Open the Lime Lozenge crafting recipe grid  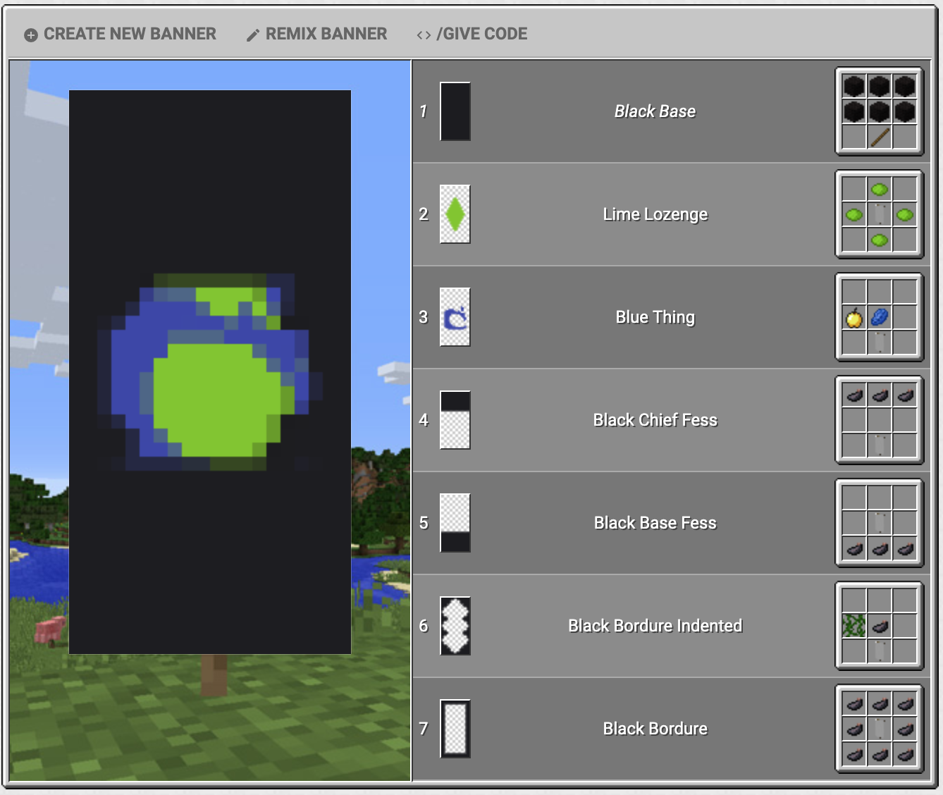coord(879,214)
